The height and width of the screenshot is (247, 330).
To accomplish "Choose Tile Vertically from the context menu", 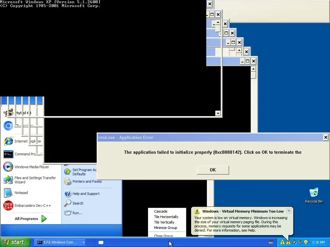I will (x=164, y=222).
